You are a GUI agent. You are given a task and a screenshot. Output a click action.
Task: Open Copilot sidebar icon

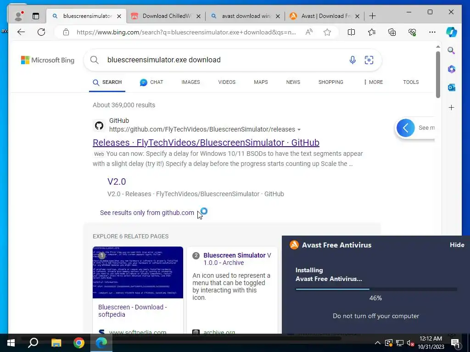(452, 32)
